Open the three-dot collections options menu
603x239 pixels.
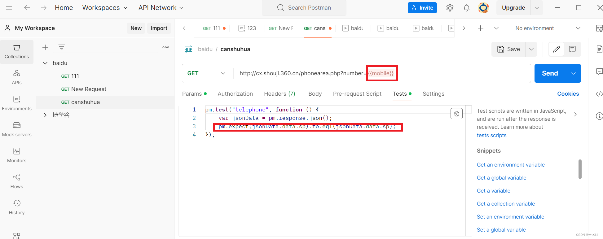click(166, 47)
